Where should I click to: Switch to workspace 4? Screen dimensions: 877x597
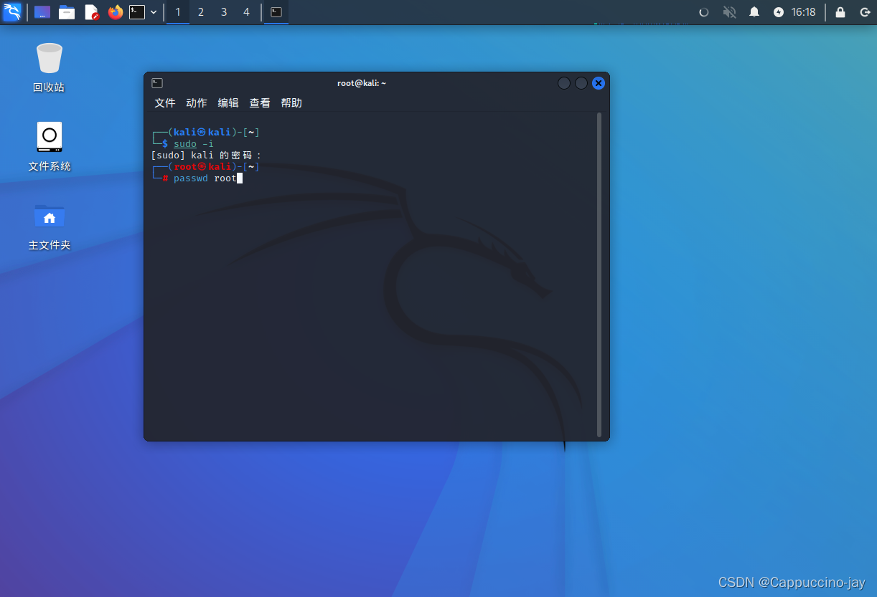click(x=247, y=12)
